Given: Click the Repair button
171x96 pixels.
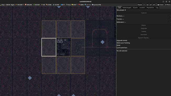Looking at the screenshot, I should coord(144,25).
